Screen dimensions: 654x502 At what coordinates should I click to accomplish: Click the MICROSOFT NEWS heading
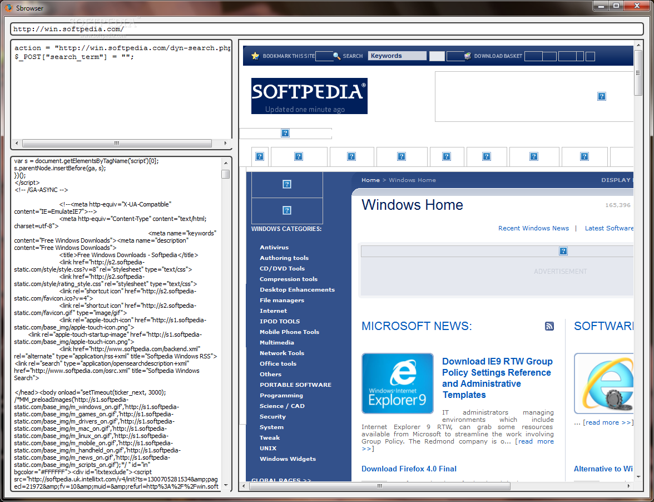(x=416, y=326)
